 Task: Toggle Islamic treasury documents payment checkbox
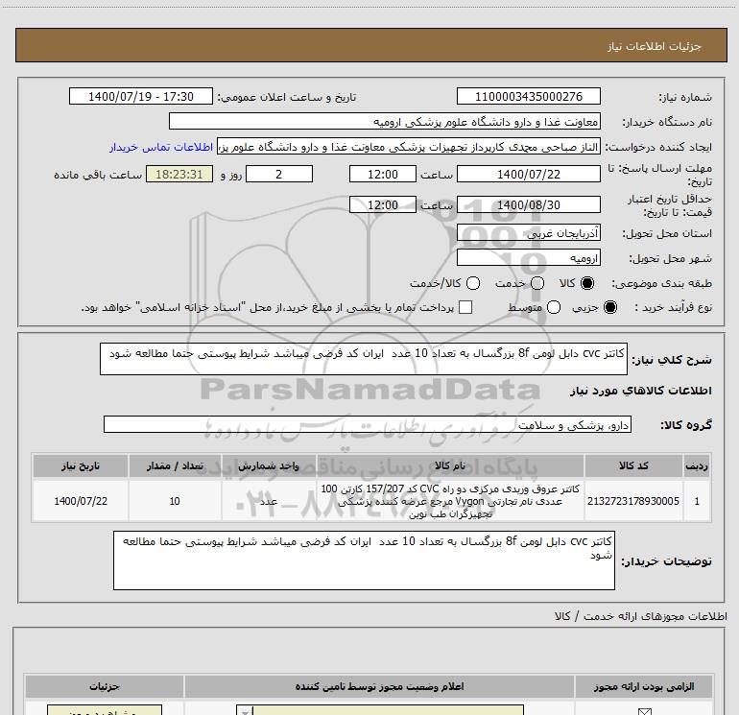[x=465, y=307]
